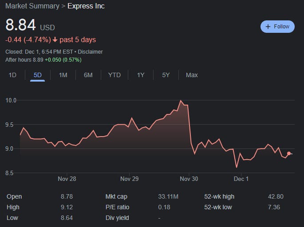Image resolution: width=304 pixels, height=227 pixels.
Task: Click the Mkt cap value 33.11M
Action: click(168, 196)
